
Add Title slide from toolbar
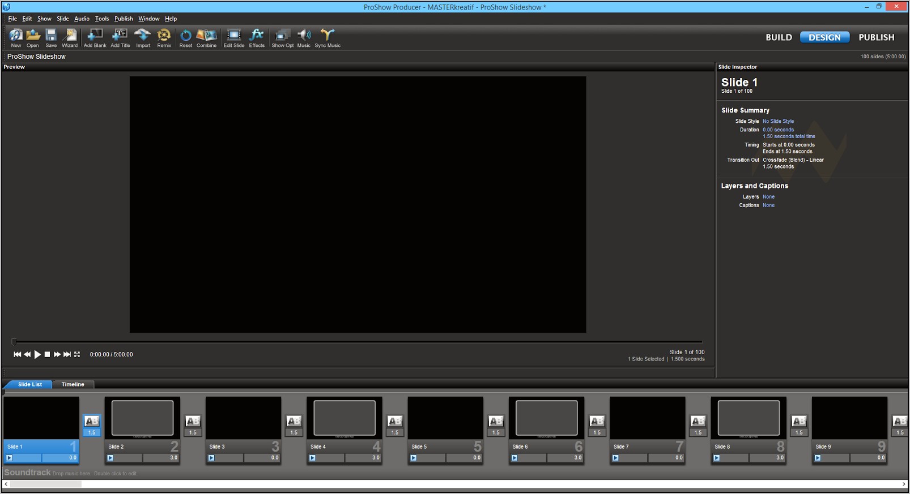point(120,38)
